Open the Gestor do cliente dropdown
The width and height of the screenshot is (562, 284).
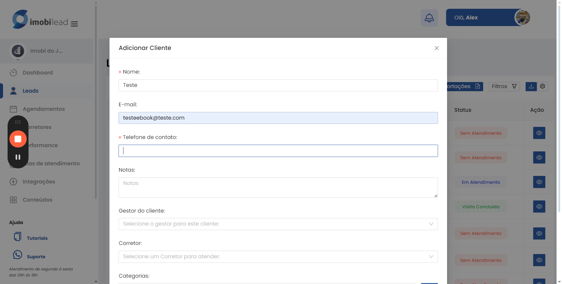pos(278,224)
